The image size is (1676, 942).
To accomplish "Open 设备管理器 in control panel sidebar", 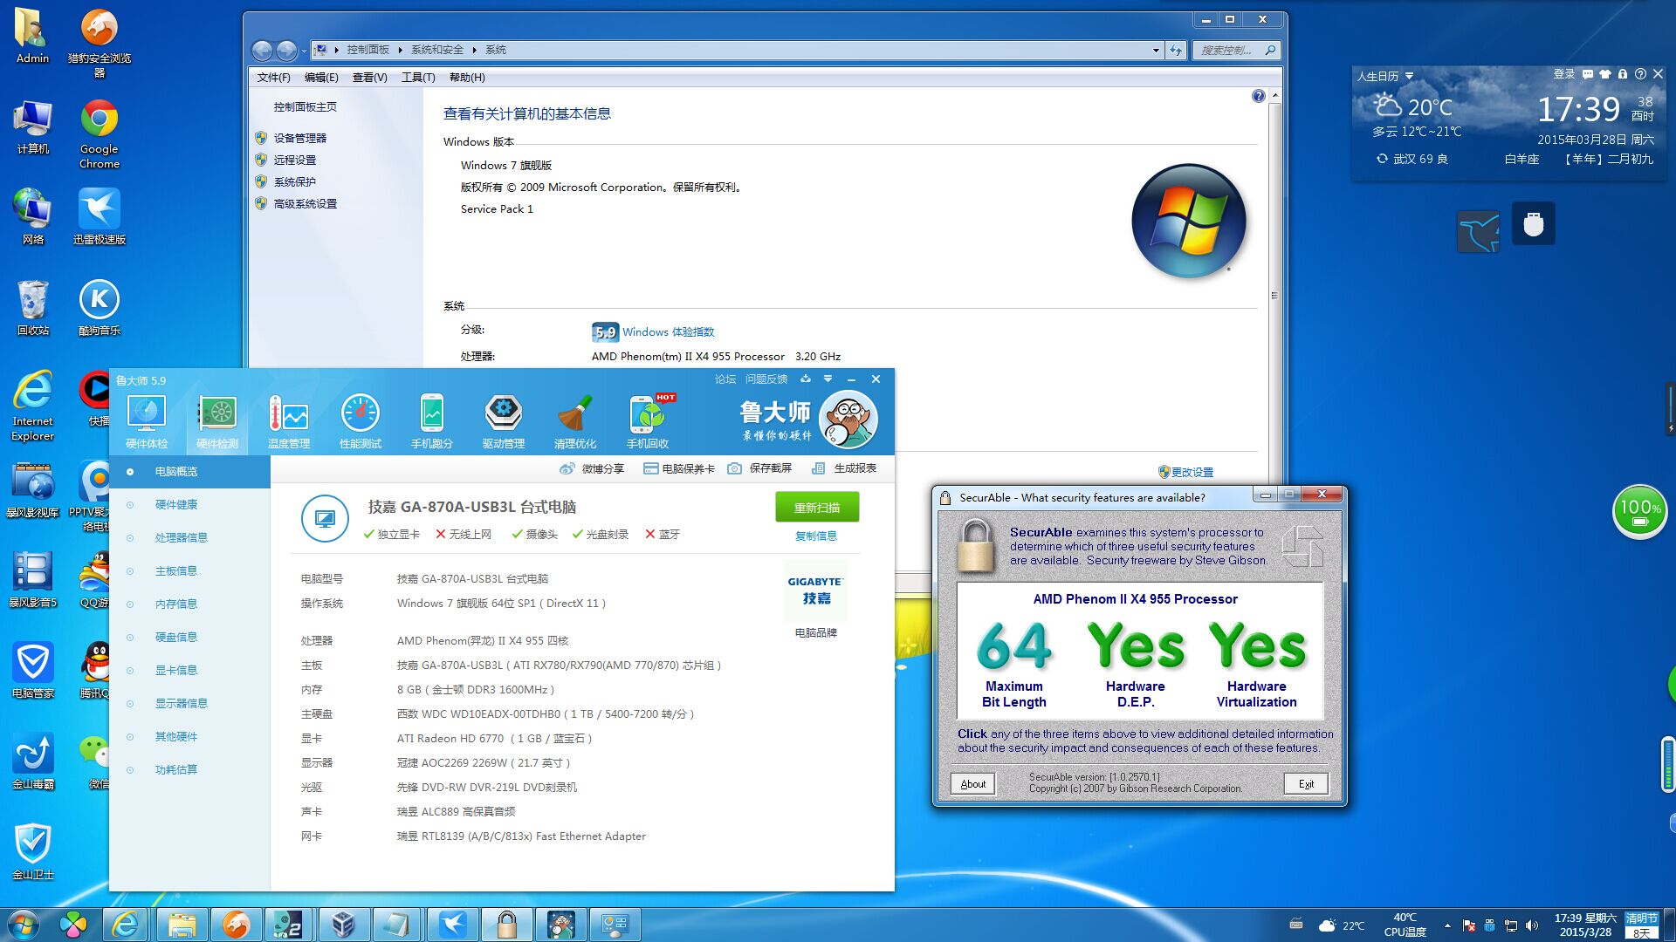I will (x=299, y=138).
